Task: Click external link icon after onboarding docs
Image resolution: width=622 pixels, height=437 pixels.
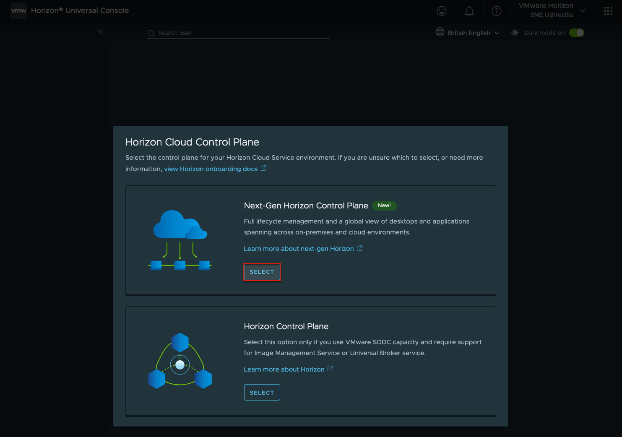Action: coord(263,168)
